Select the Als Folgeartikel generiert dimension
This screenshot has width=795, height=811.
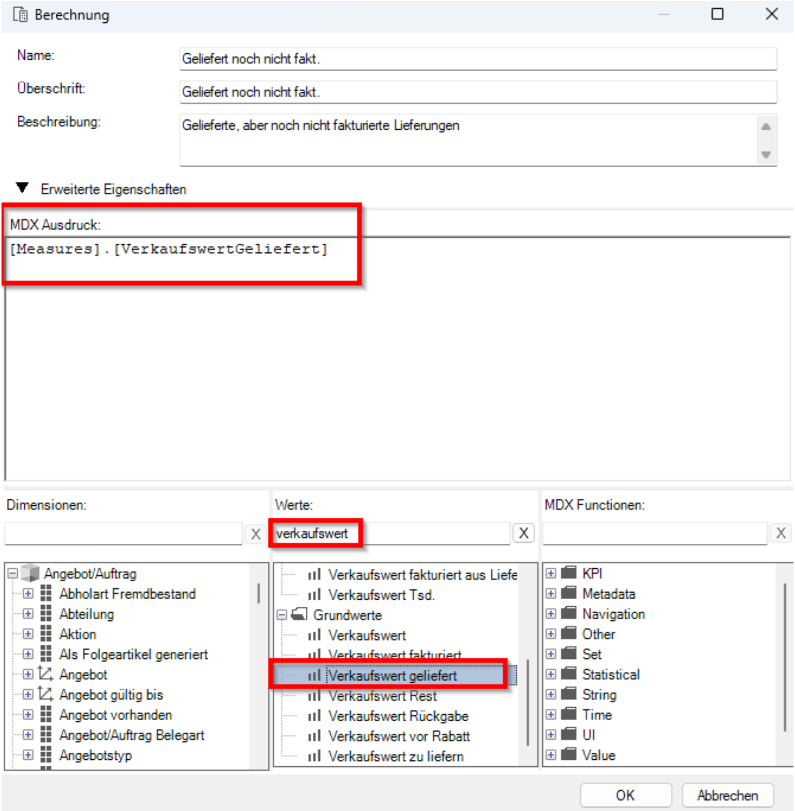click(134, 654)
